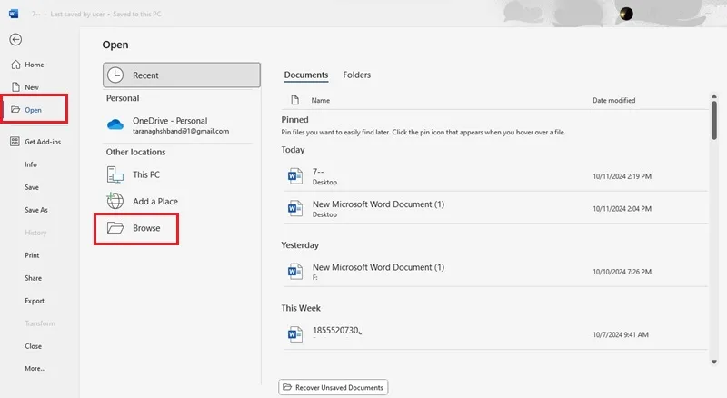Image resolution: width=727 pixels, height=398 pixels.
Task: Click the Recent clock icon
Action: click(115, 75)
